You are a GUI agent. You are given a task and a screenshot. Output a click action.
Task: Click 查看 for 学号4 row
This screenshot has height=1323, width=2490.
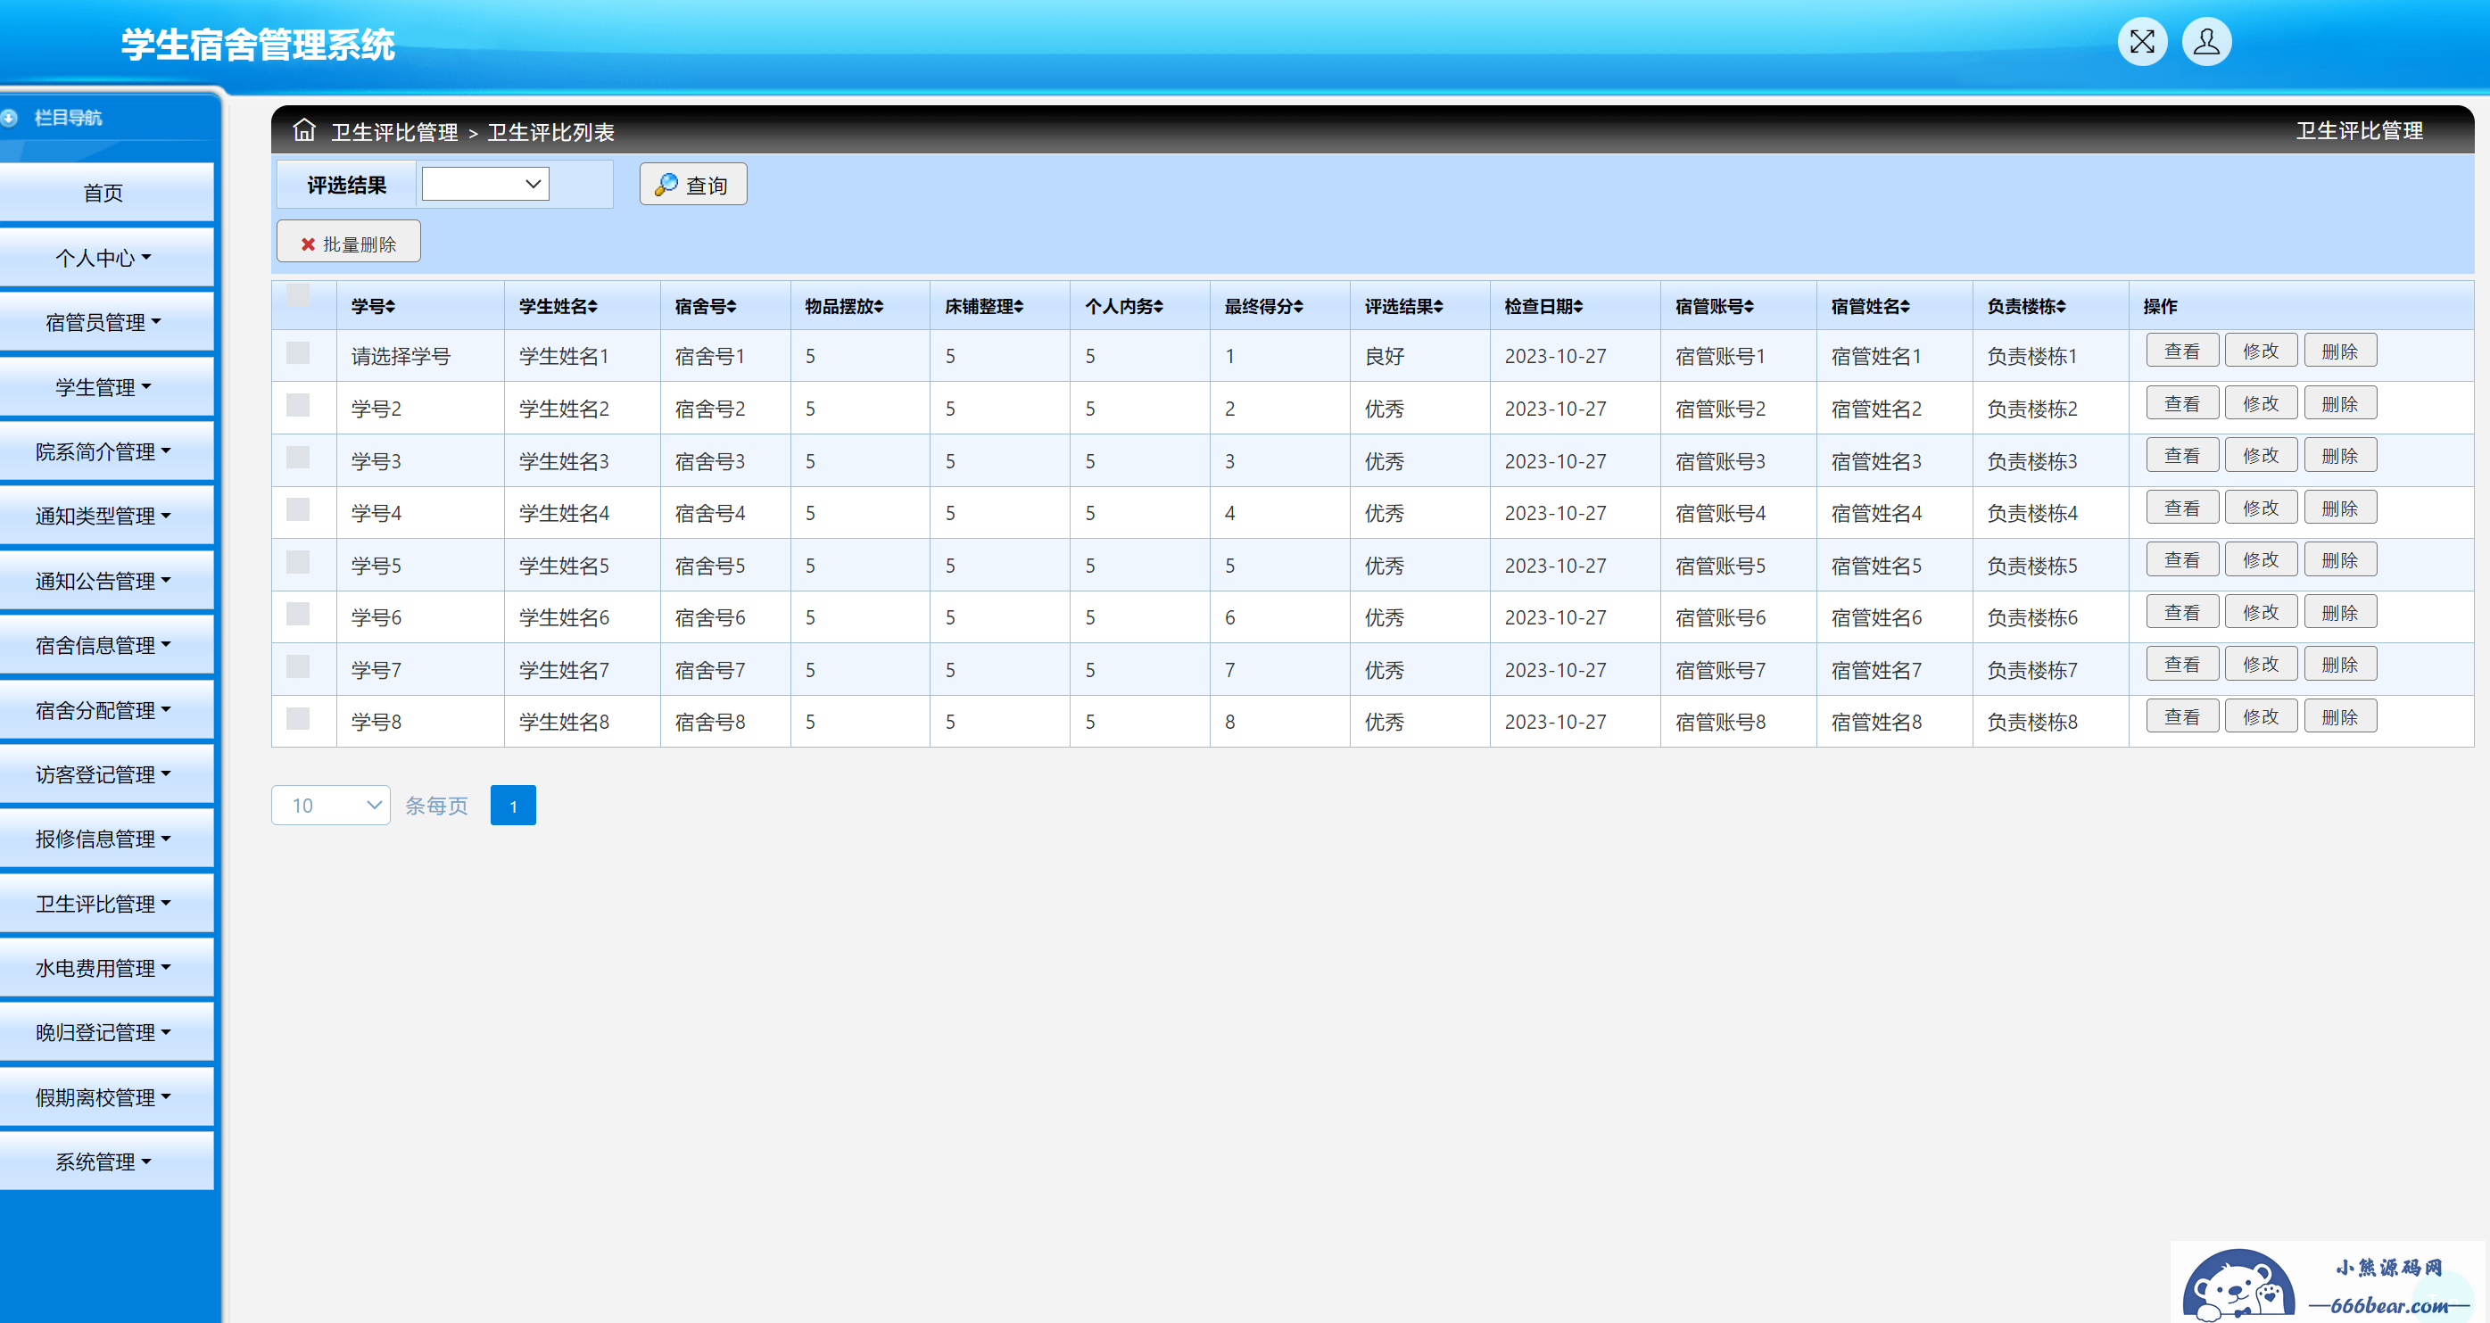point(2182,508)
